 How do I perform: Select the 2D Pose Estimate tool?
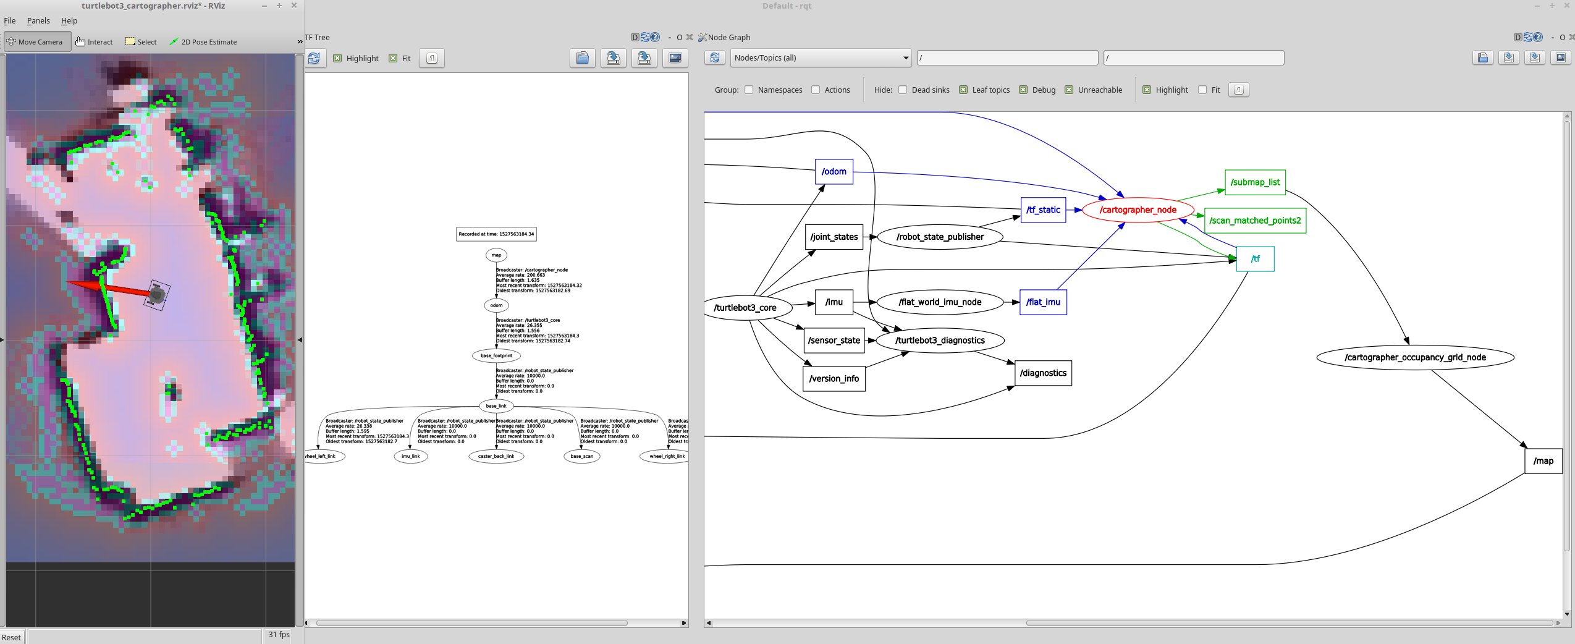[x=203, y=41]
